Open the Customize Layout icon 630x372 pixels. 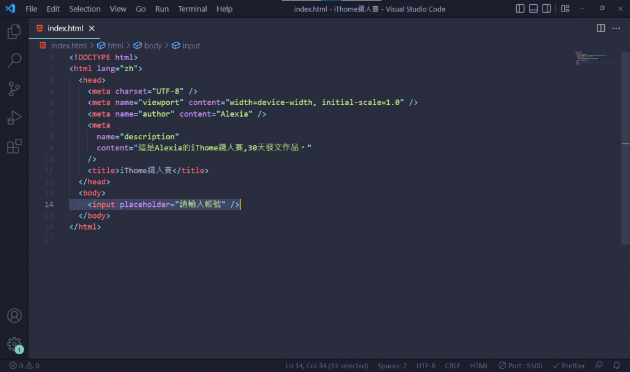[x=565, y=9]
